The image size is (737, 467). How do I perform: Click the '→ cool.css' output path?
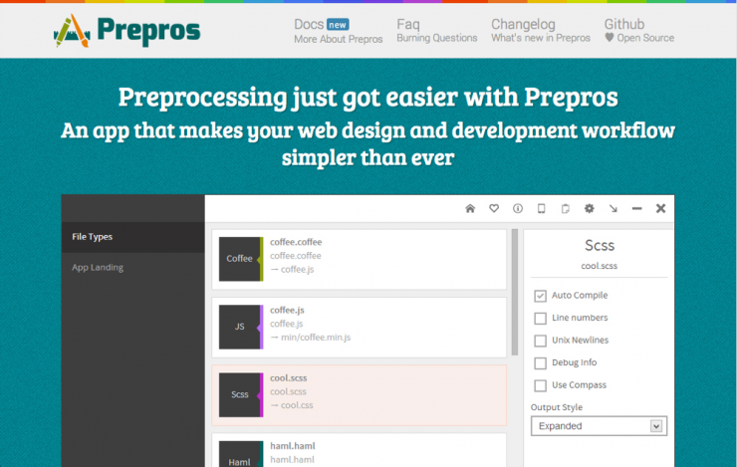[x=292, y=405]
